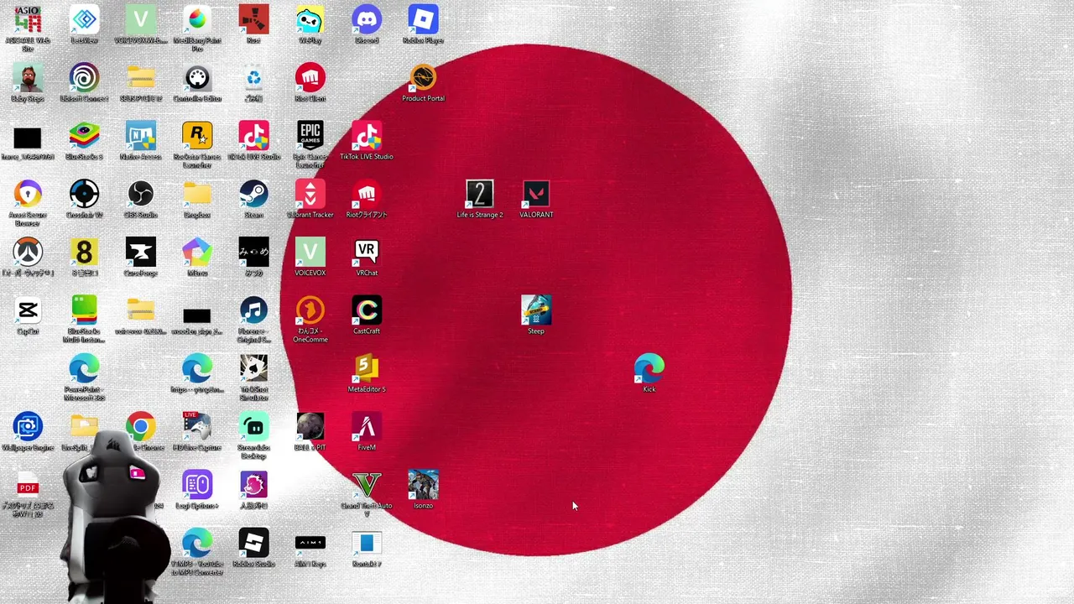Launch VRChat

367,252
